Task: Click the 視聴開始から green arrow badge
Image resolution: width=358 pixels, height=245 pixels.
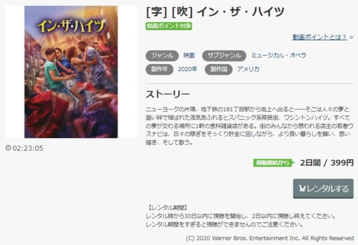Action: pos(273,163)
